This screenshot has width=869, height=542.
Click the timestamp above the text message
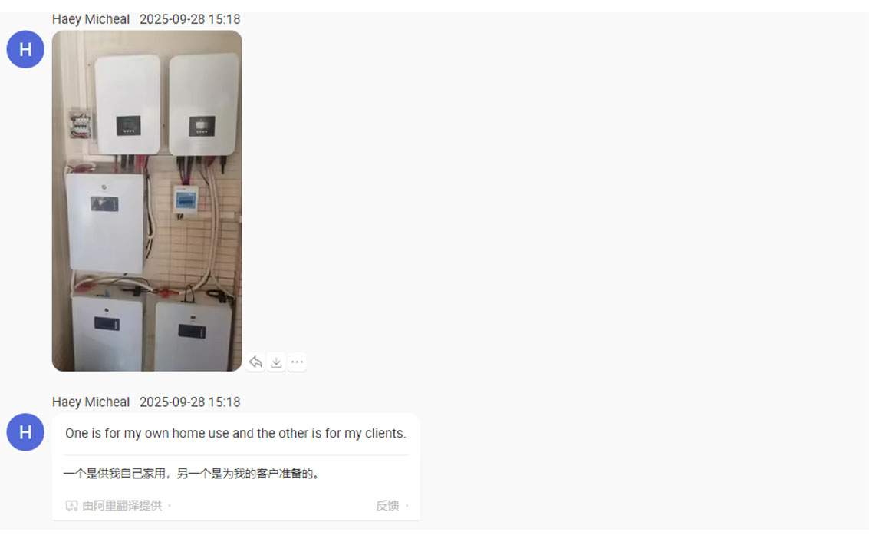[x=190, y=402]
